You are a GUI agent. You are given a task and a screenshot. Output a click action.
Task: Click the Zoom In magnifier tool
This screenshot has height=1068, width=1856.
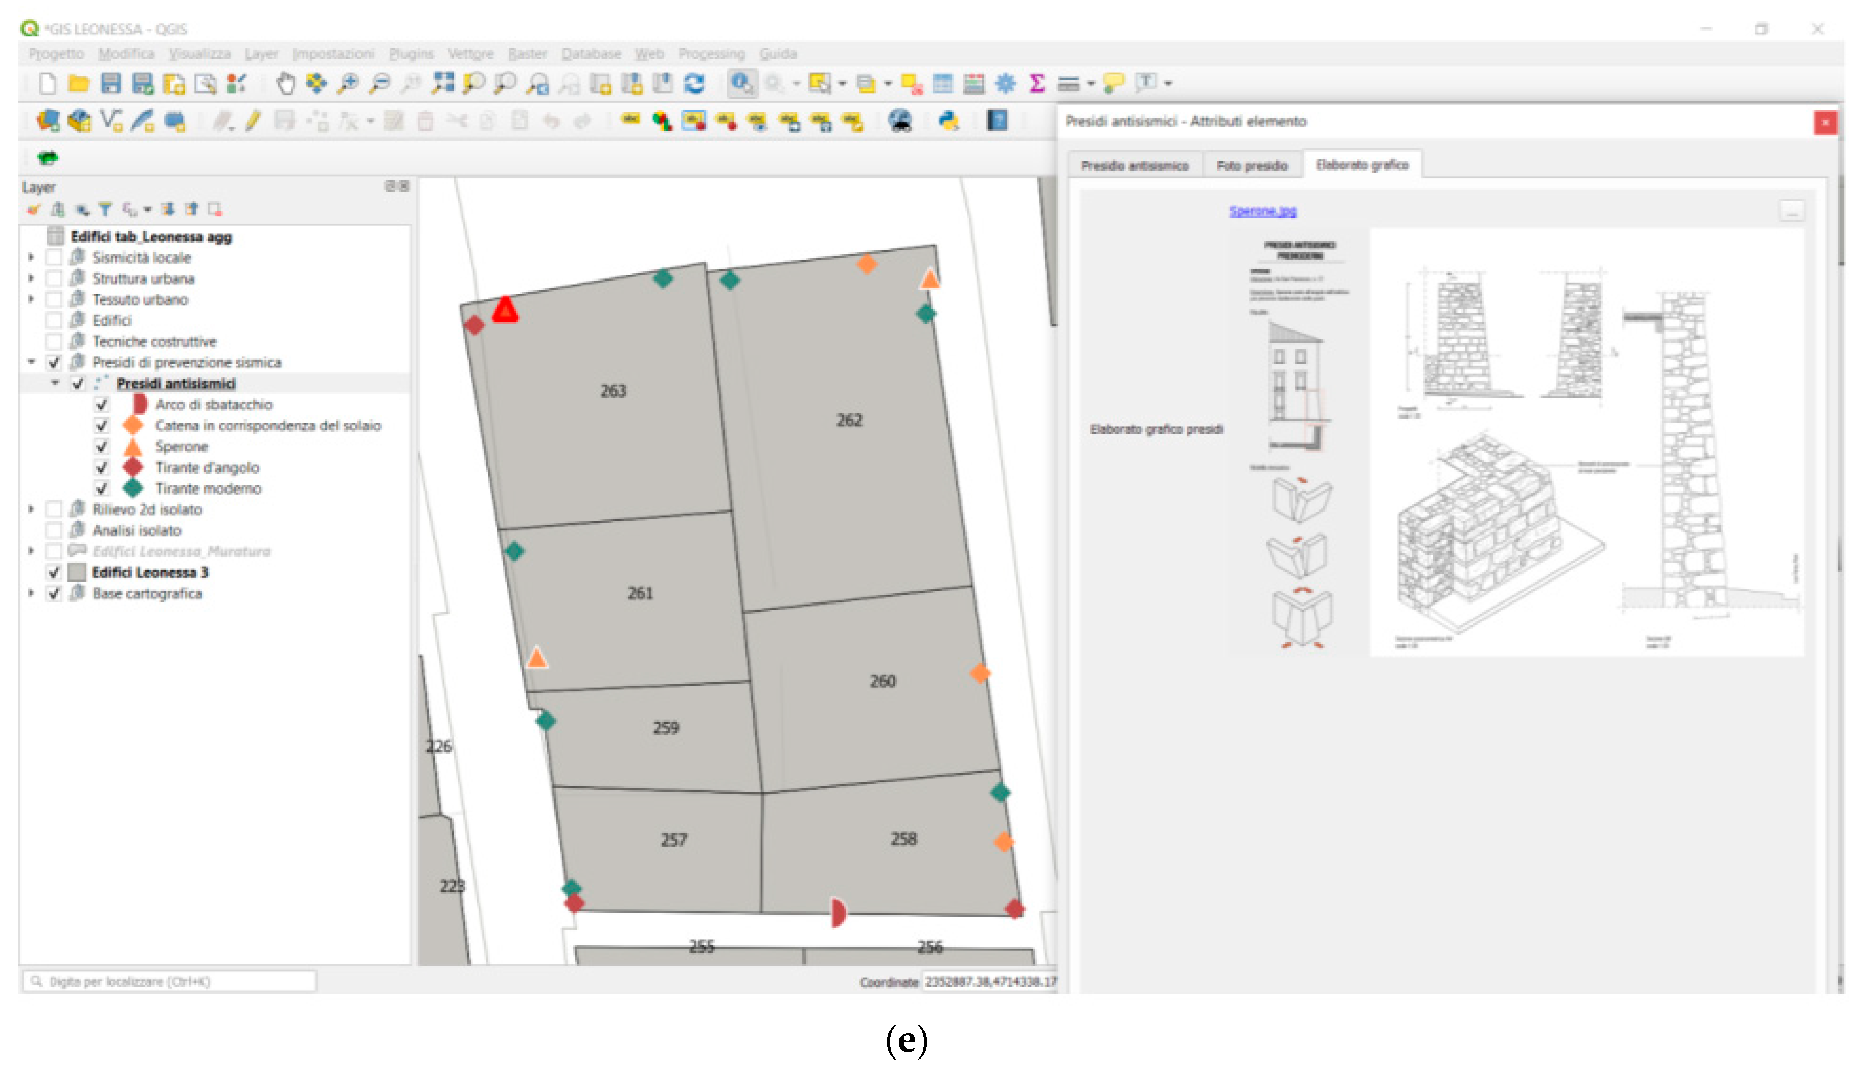349,84
